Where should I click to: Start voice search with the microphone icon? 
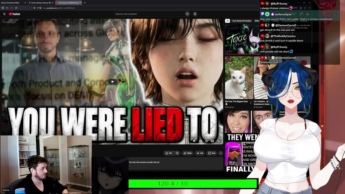195,14
